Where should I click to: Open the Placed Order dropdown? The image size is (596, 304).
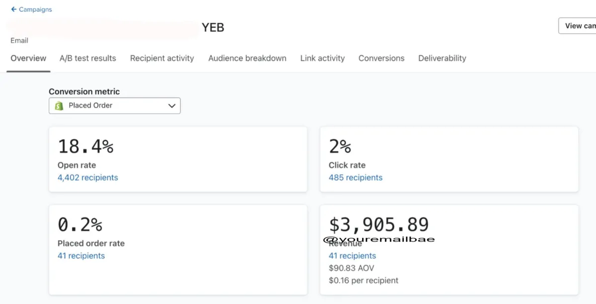(114, 106)
